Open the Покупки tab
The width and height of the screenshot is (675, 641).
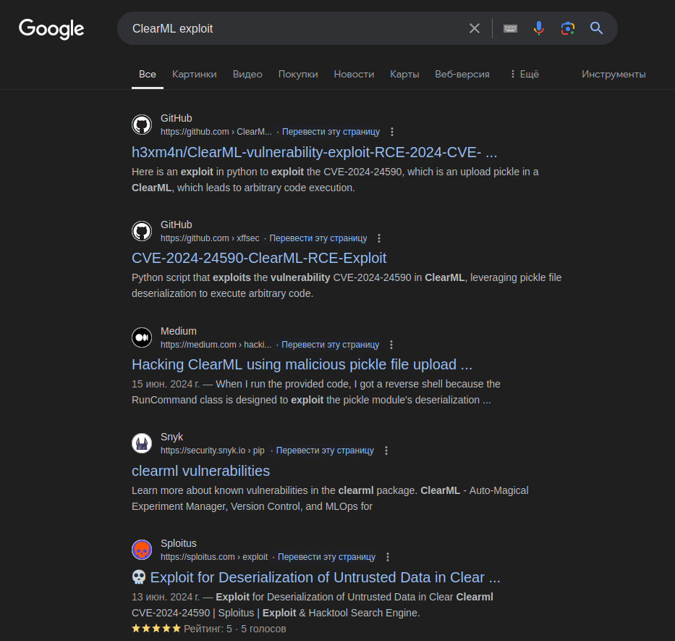(x=298, y=74)
